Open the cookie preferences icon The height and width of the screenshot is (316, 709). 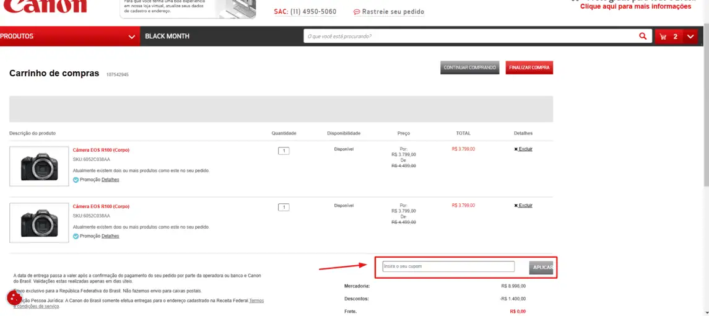[14, 298]
